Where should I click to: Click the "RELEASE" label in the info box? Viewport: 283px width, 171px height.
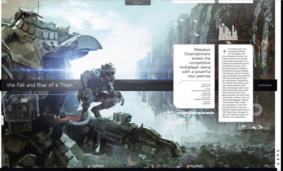[207, 102]
